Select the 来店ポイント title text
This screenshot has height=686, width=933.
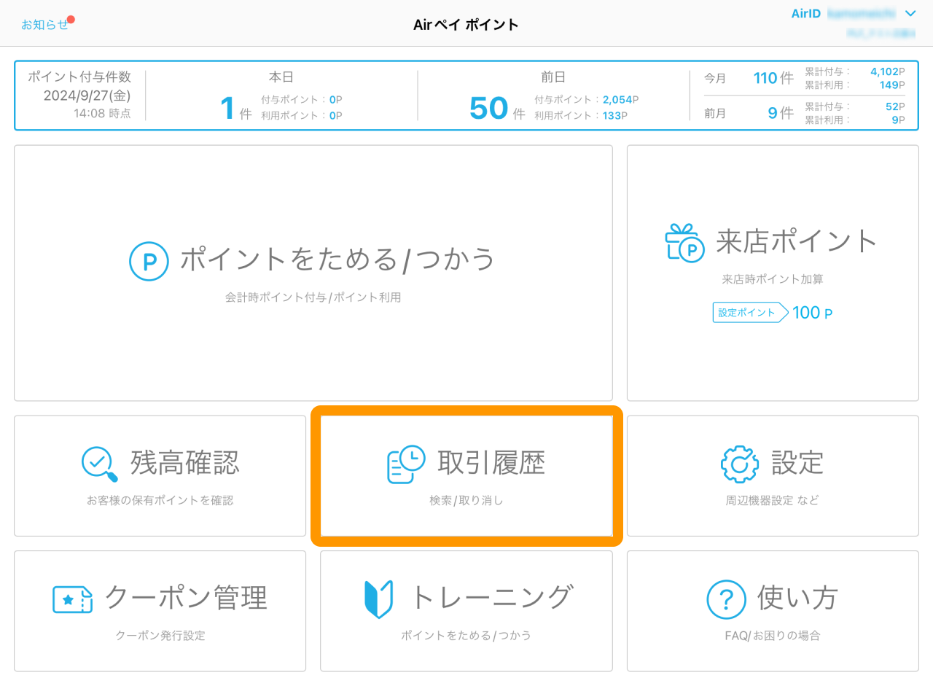[797, 241]
